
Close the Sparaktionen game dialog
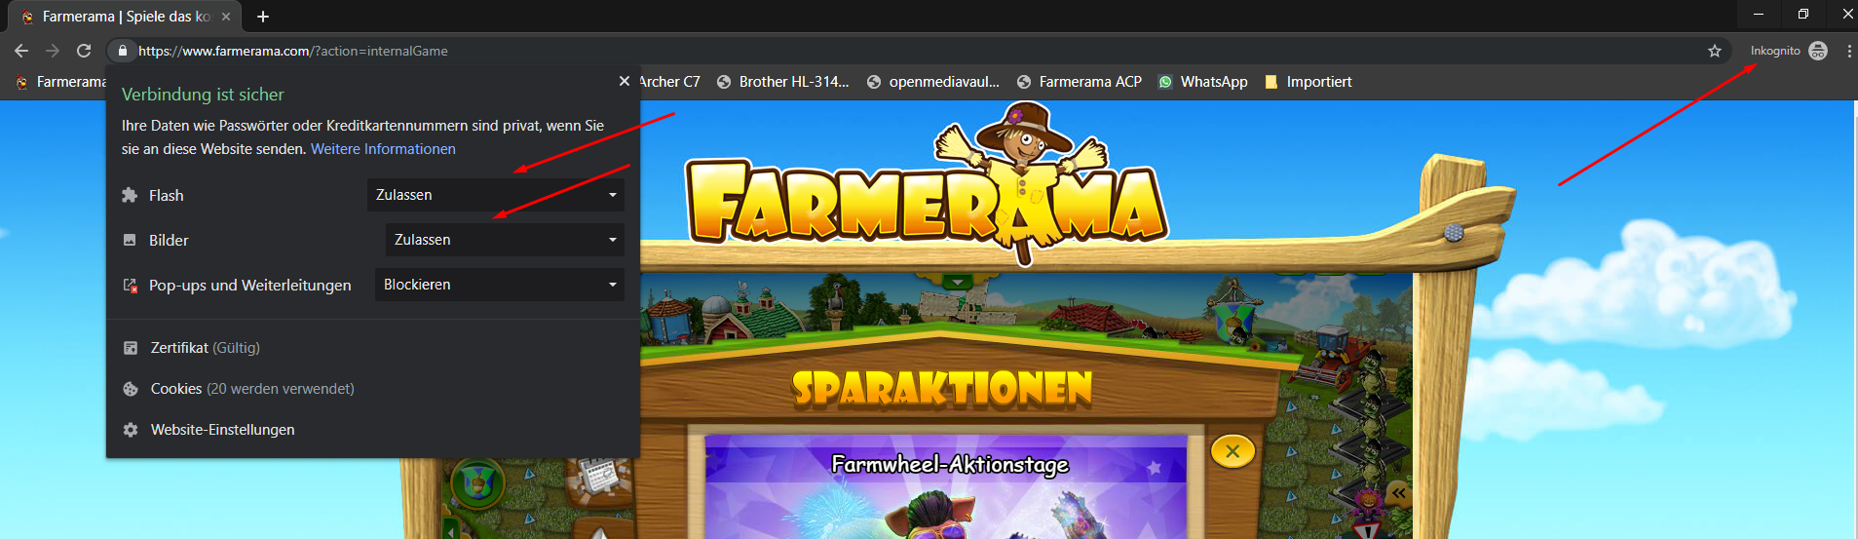click(1232, 451)
